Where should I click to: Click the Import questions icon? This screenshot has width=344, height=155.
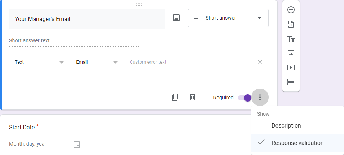pos(291,25)
